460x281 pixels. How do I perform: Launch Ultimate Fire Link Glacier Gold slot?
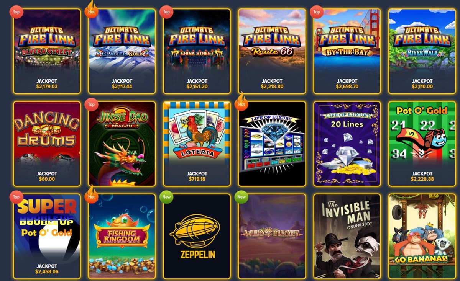pos(122,51)
